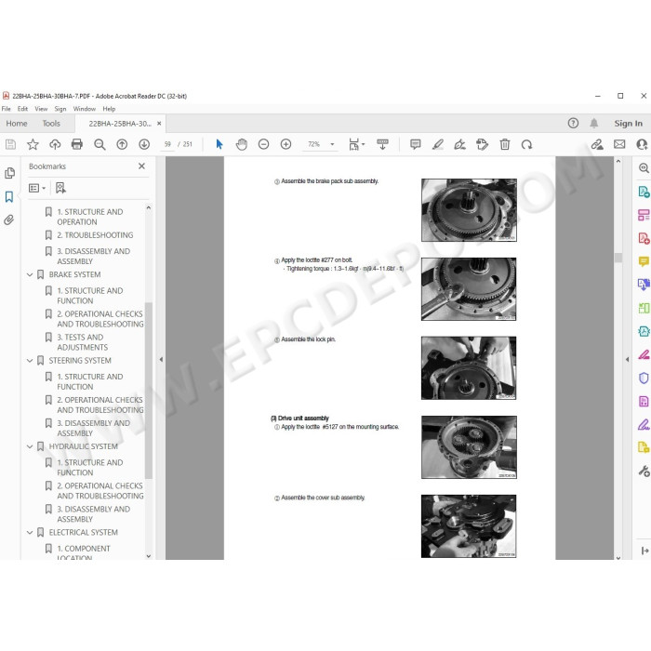Viewport: 651px width, 651px height.
Task: Open the attachments paperclip panel
Action: 9,219
